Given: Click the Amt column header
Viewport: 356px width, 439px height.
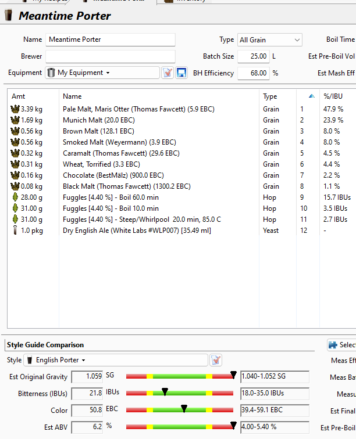Looking at the screenshot, I should [x=19, y=96].
